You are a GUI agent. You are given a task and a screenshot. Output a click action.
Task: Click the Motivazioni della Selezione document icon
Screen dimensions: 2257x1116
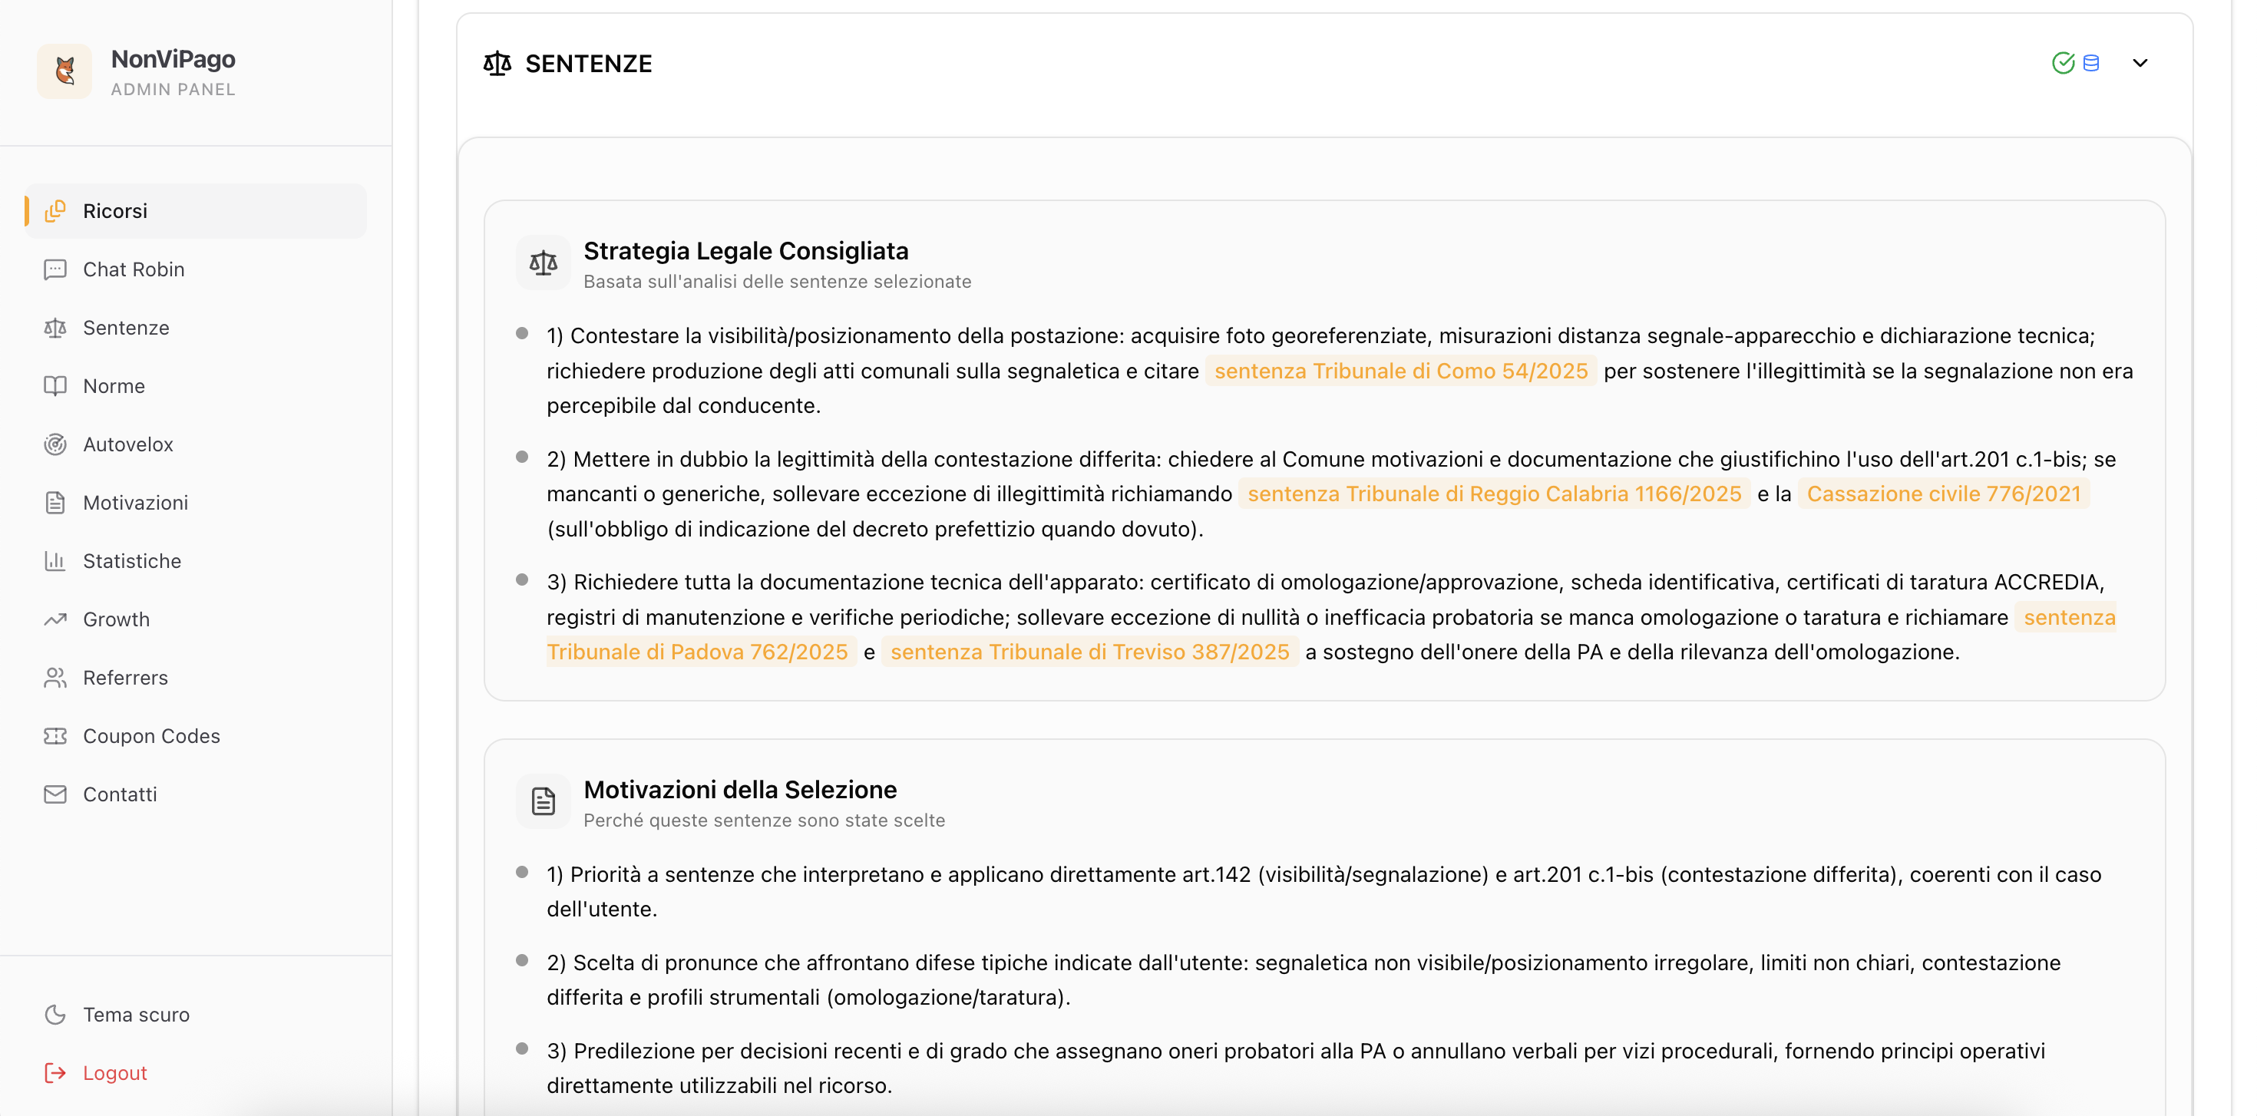click(x=544, y=801)
